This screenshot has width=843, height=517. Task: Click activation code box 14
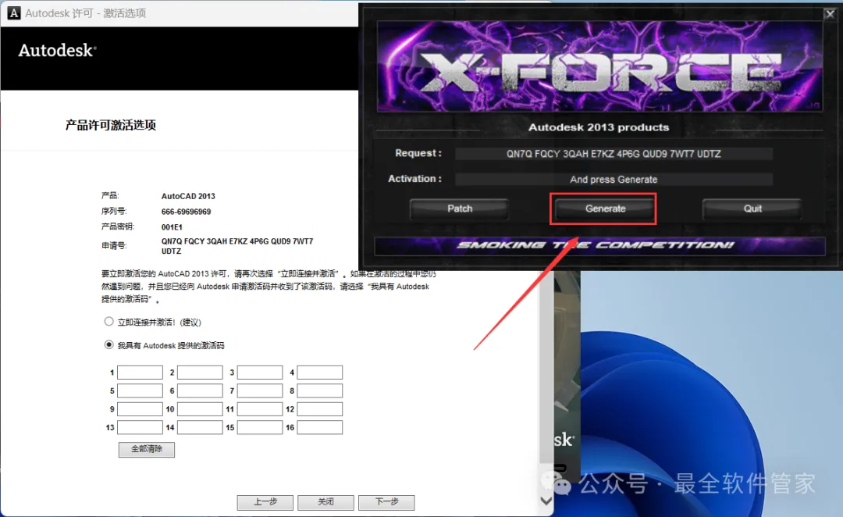click(x=200, y=427)
